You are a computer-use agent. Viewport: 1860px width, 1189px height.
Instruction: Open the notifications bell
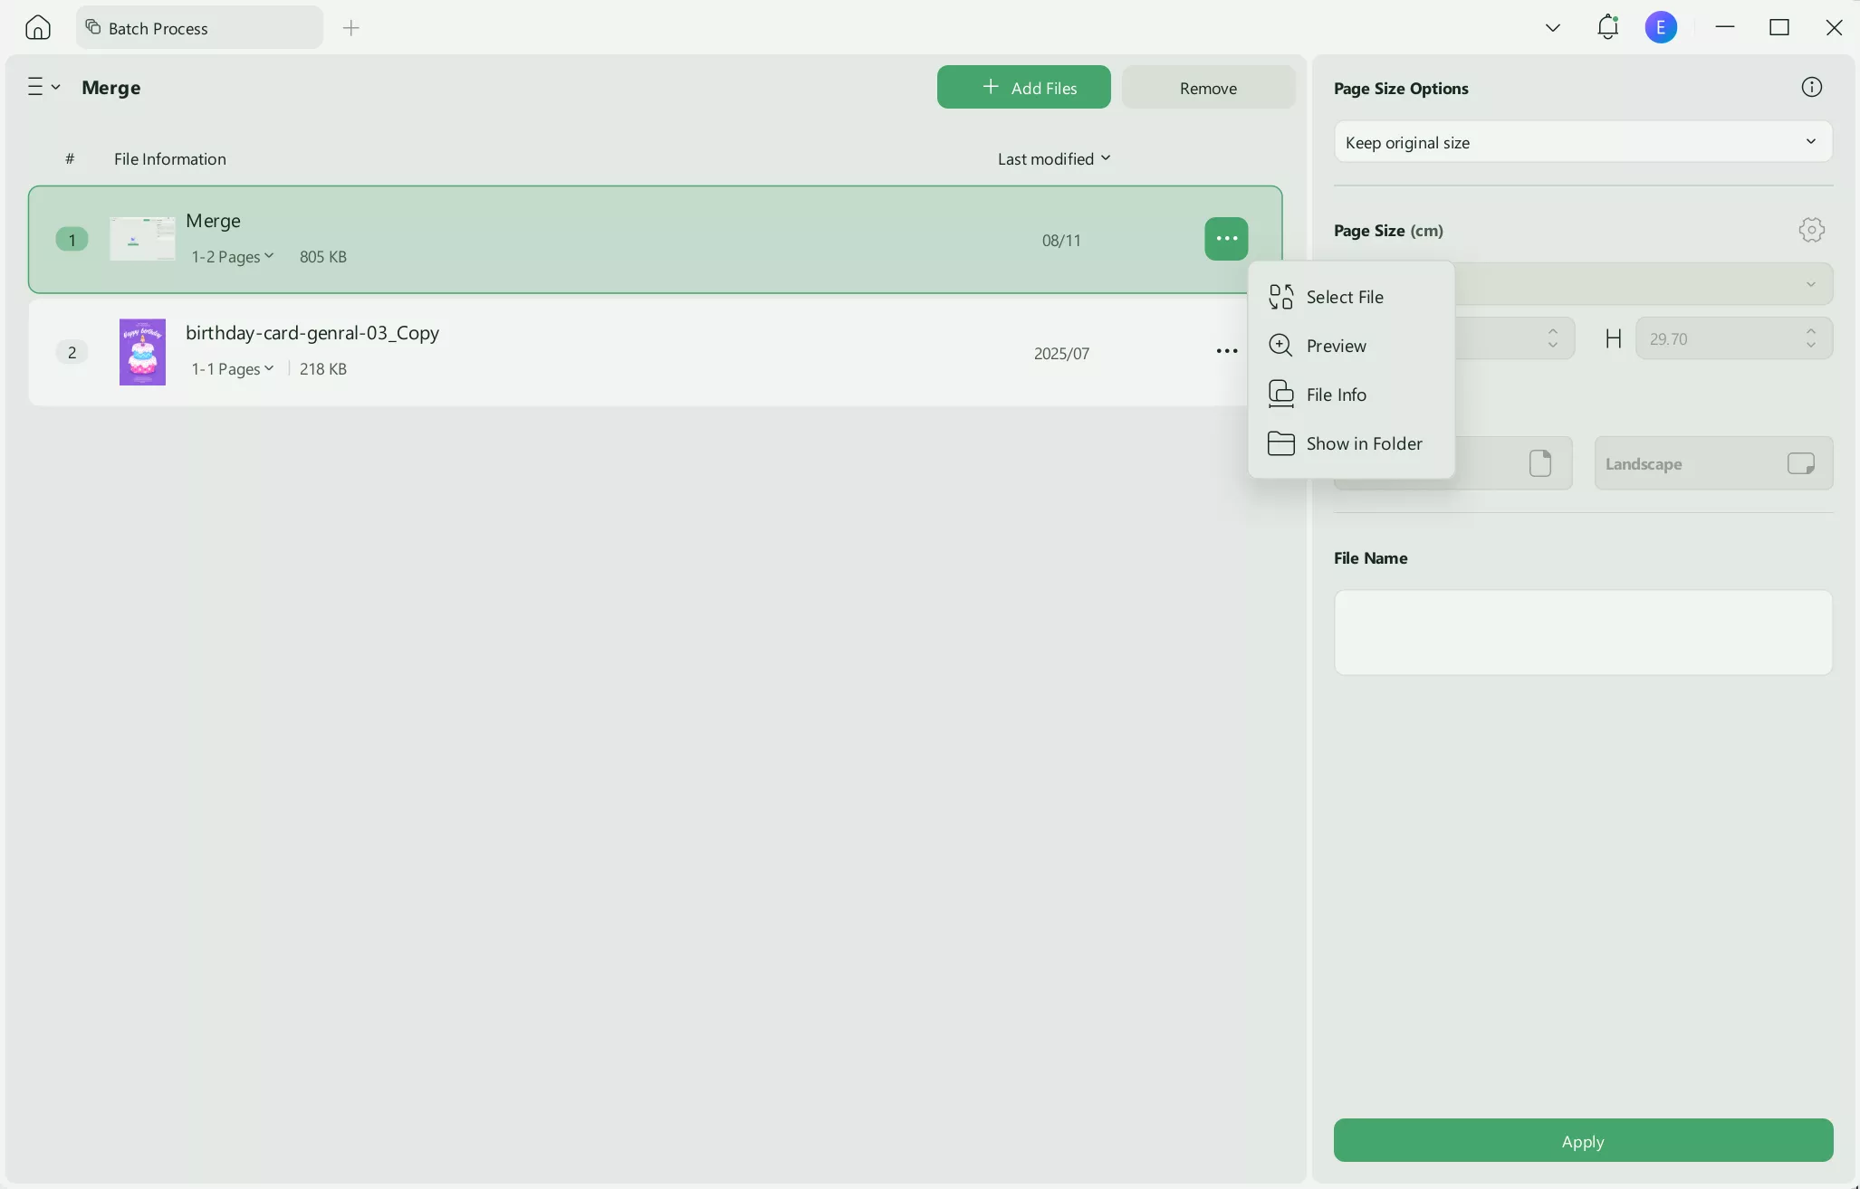click(x=1608, y=27)
